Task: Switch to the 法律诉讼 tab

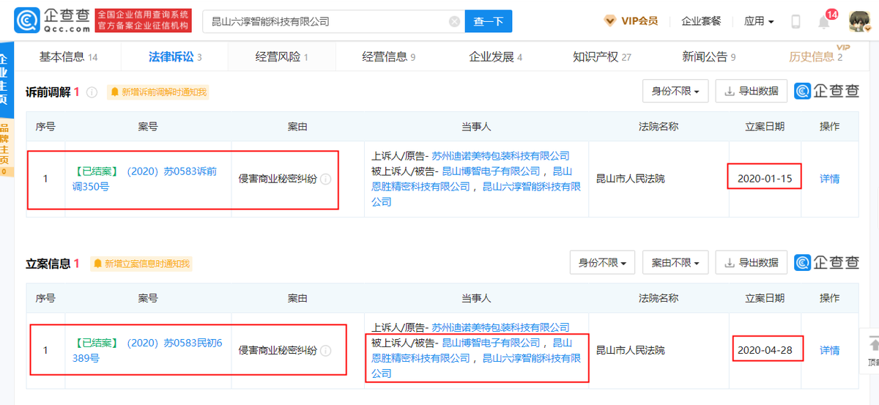Action: point(174,56)
